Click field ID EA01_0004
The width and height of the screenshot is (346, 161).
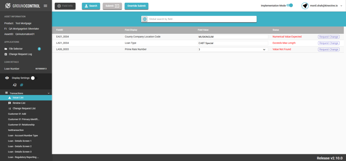pos(63,37)
